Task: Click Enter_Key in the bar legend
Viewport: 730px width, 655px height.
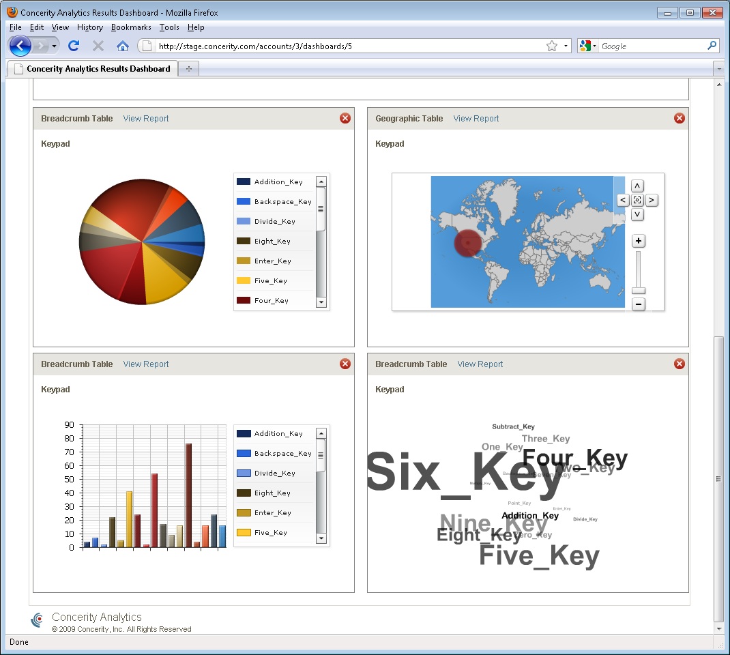Action: [273, 512]
